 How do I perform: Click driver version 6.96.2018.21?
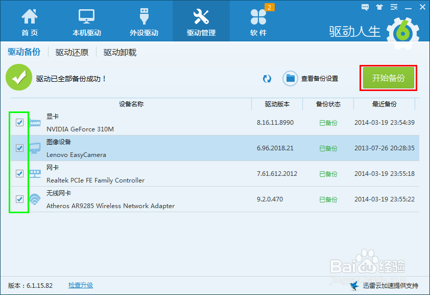275,148
